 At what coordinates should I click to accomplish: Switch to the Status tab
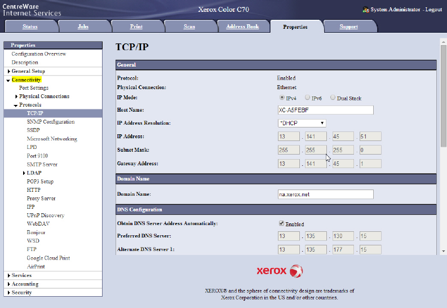point(30,27)
